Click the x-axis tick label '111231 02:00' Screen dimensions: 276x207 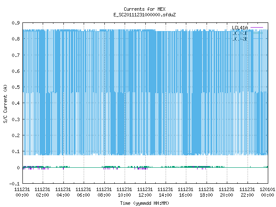tap(42, 192)
